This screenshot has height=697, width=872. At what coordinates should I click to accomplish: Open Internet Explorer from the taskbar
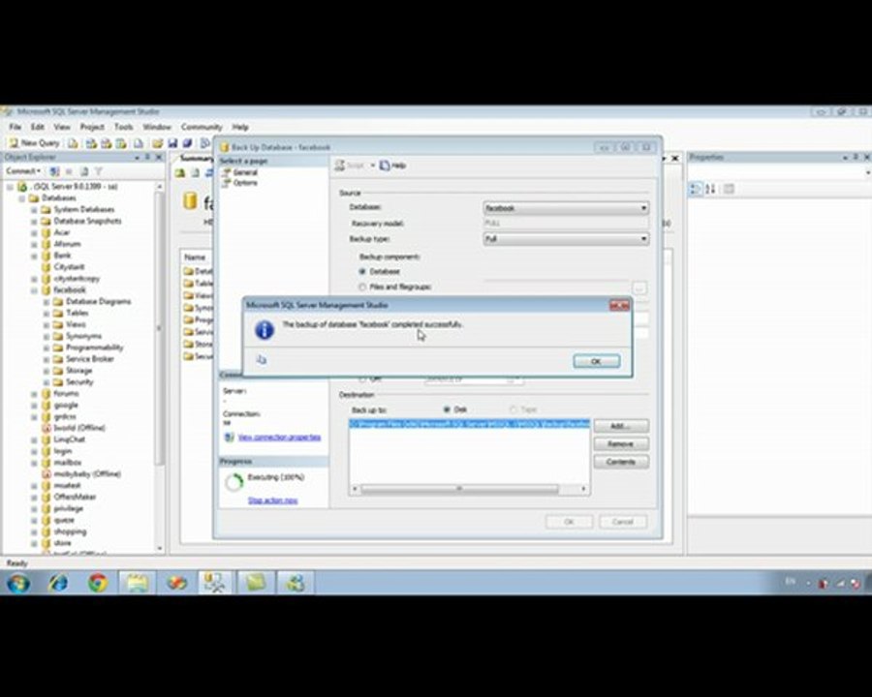[58, 583]
